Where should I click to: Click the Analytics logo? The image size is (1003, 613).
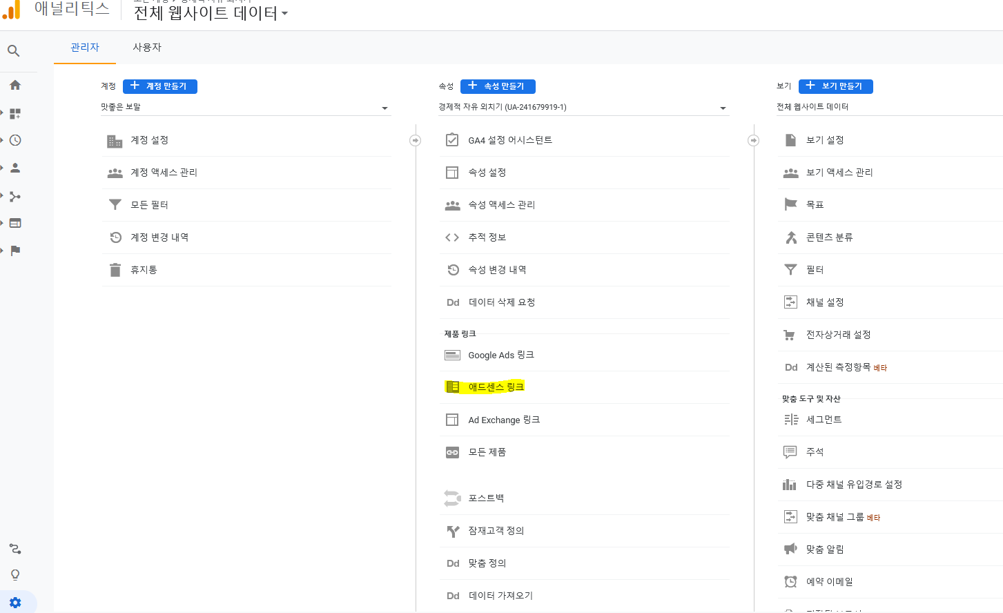coord(12,10)
